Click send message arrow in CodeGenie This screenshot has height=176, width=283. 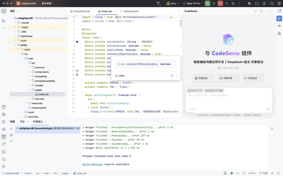click(x=268, y=109)
